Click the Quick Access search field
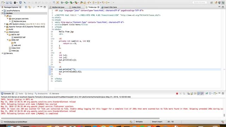 [x=200, y=2]
